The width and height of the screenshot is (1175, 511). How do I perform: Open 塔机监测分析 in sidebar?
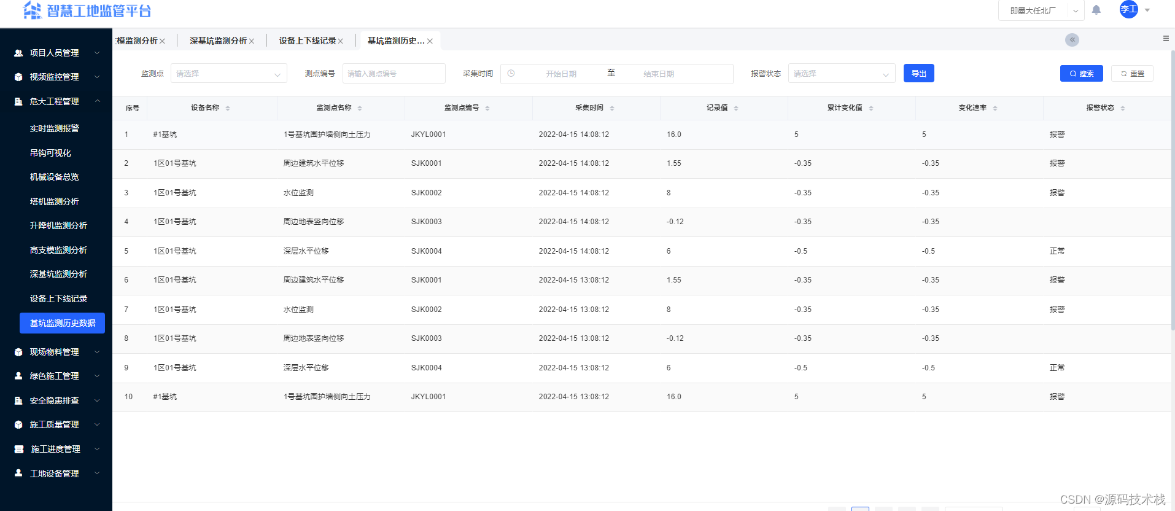(x=55, y=201)
